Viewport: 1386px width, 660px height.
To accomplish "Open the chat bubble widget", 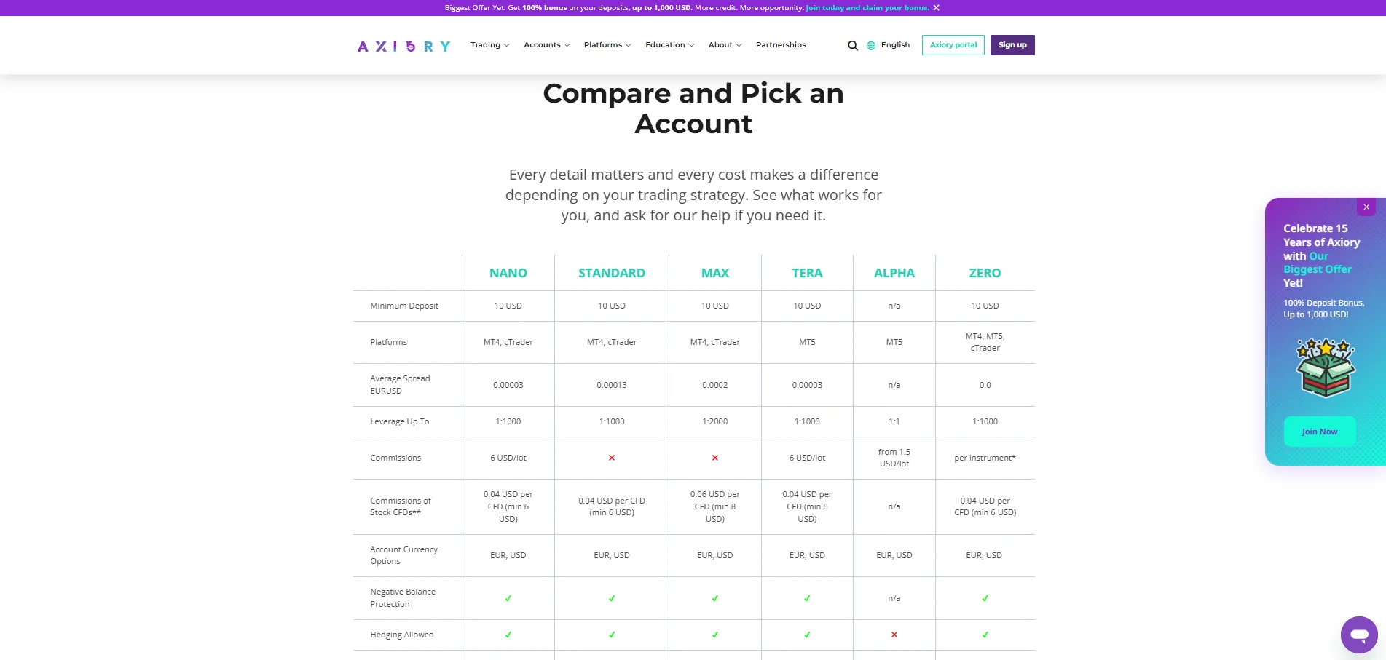I will click(x=1359, y=635).
